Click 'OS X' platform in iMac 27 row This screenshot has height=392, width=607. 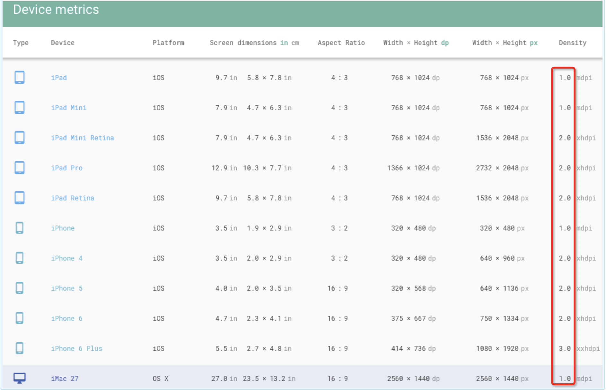pyautogui.click(x=160, y=379)
